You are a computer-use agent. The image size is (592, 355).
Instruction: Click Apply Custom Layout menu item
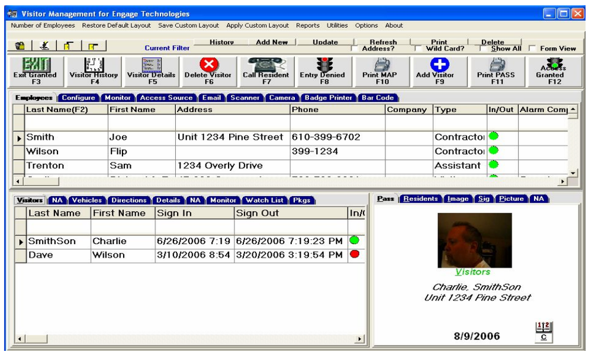[x=258, y=25]
